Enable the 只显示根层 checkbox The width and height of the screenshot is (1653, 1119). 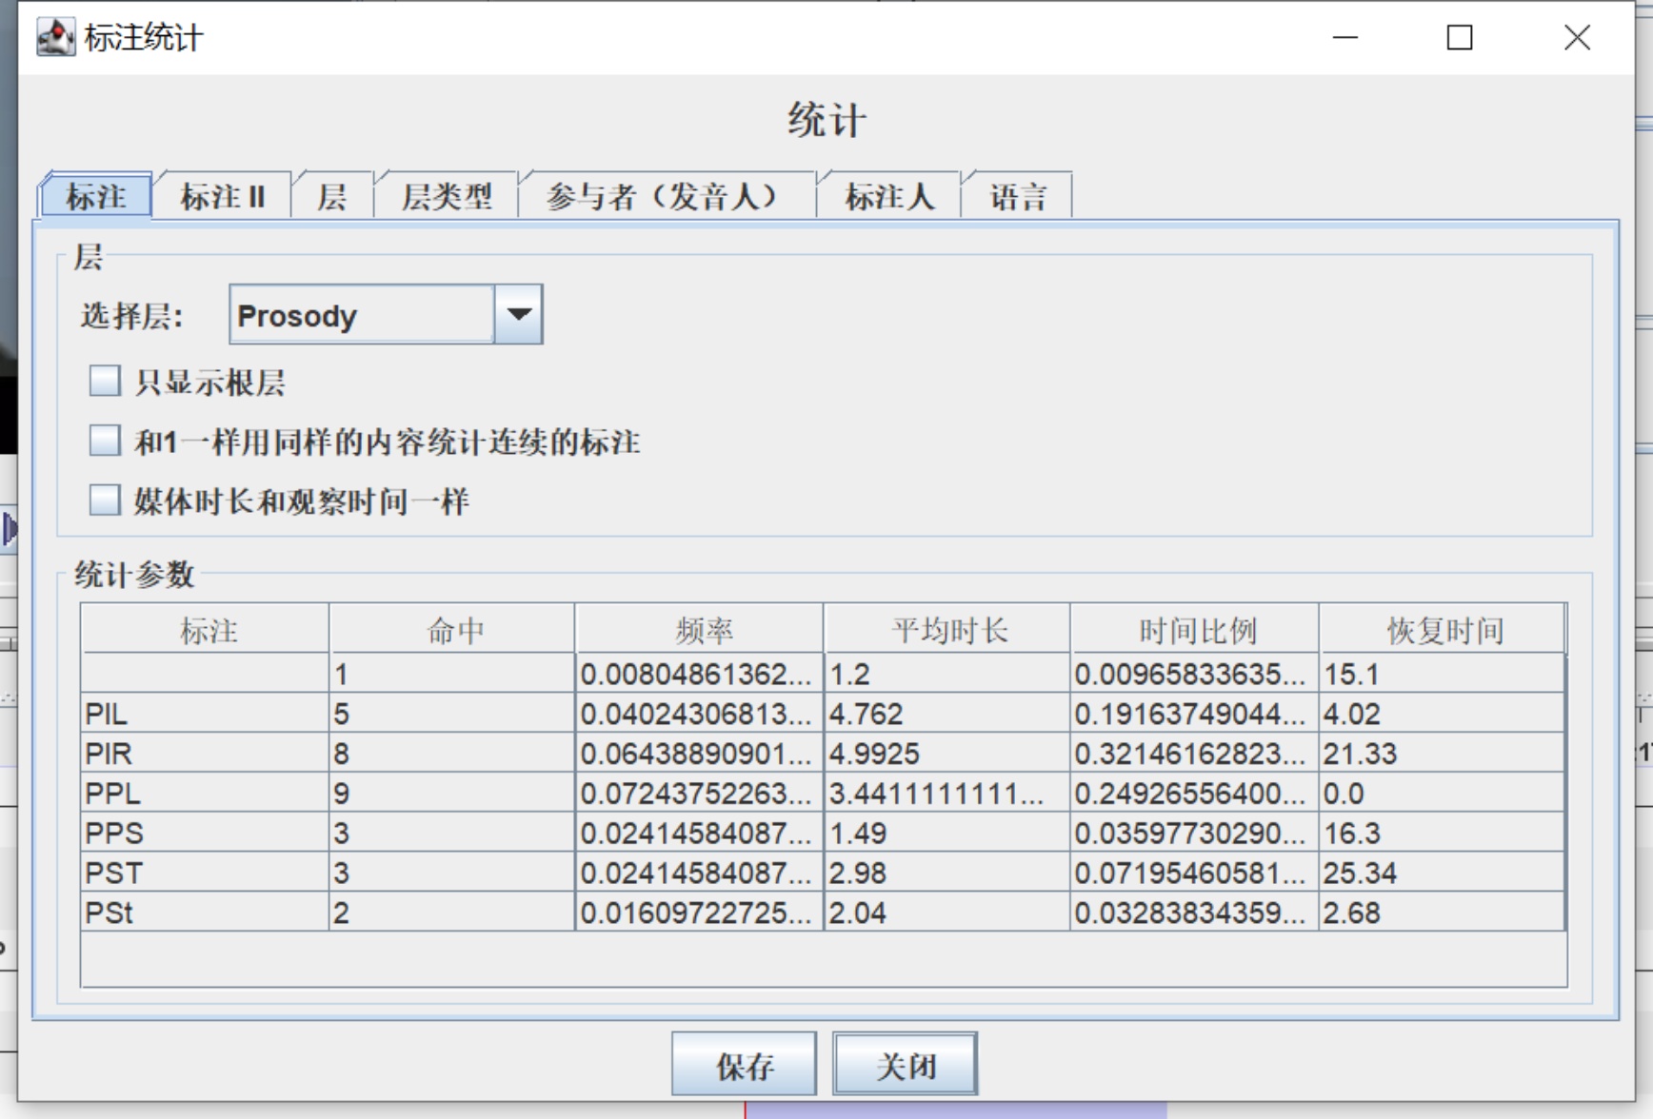tap(105, 382)
